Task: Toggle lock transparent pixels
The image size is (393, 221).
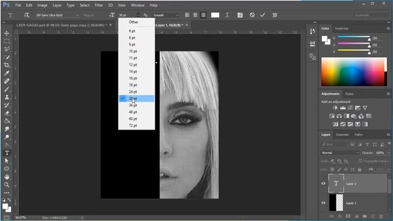Action: pos(332,169)
